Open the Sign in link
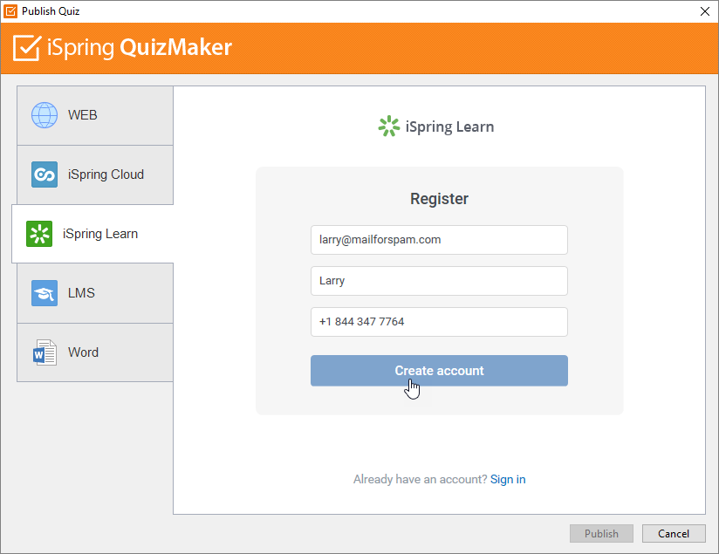This screenshot has width=719, height=554. tap(507, 478)
